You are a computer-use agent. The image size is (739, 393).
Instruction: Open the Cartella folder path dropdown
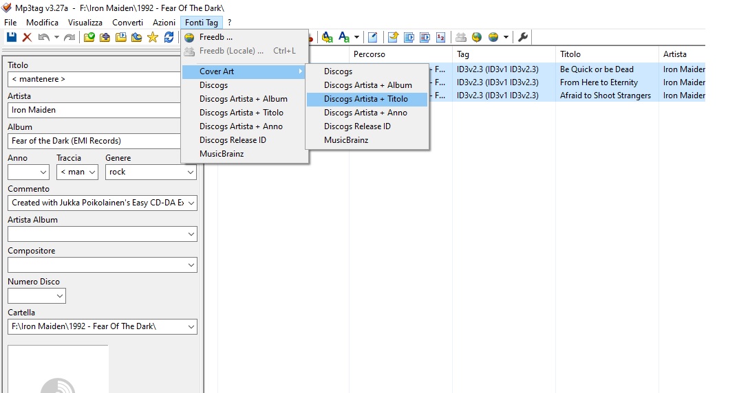pyautogui.click(x=191, y=326)
